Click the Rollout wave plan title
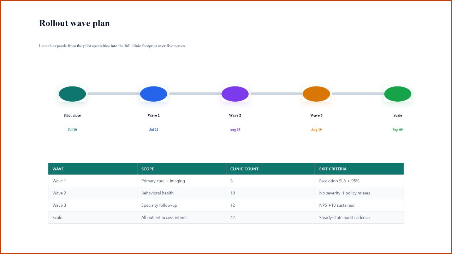The width and height of the screenshot is (452, 254). pyautogui.click(x=74, y=23)
